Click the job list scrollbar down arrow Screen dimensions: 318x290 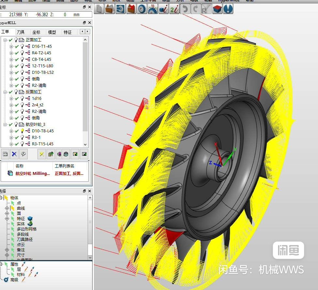coord(85,144)
